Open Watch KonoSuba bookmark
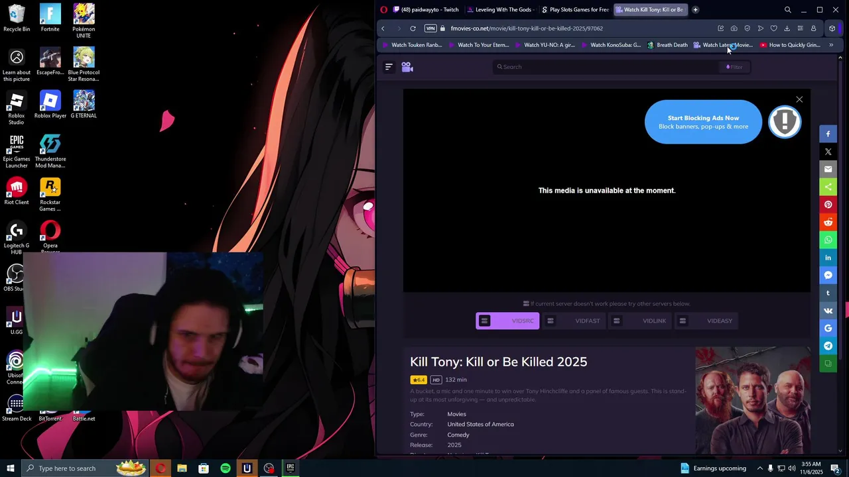Screen dimensions: 849x477 (x=611, y=45)
